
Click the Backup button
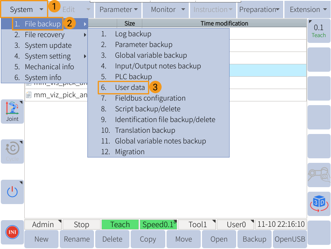click(x=254, y=239)
